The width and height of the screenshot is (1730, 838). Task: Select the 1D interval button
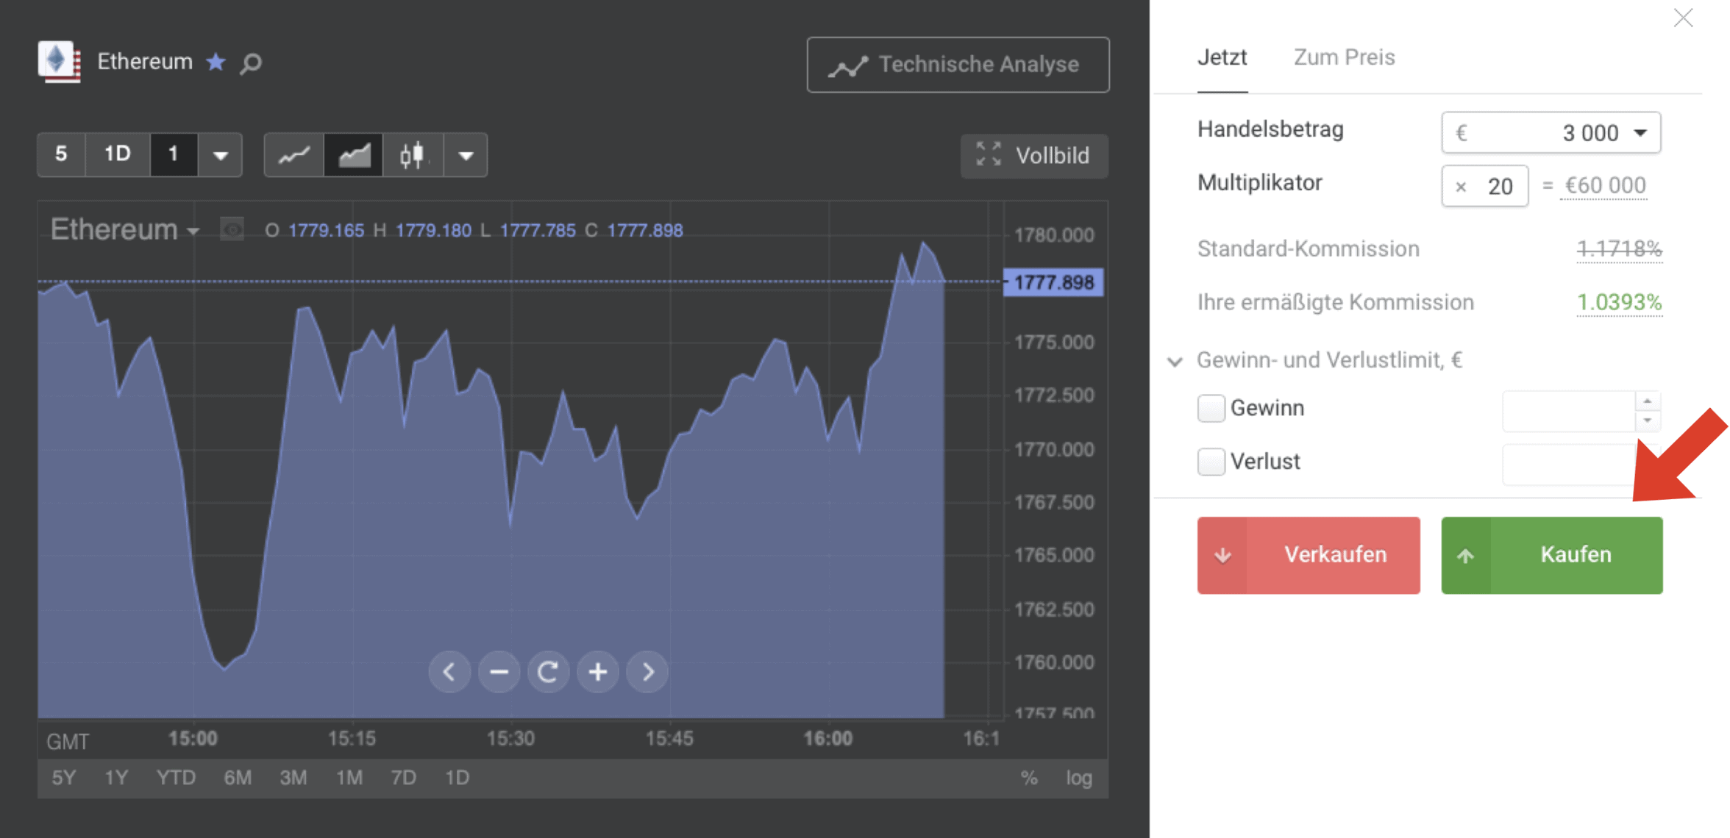point(118,154)
